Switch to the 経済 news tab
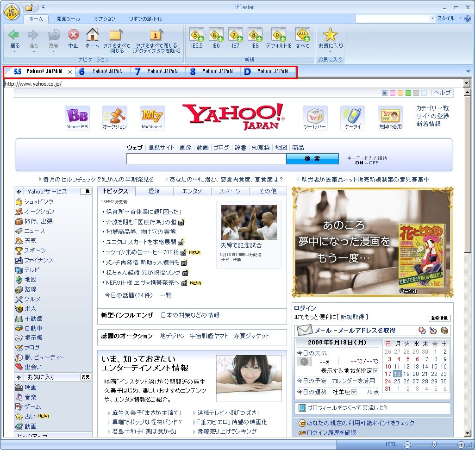The image size is (475, 450). pos(154,191)
